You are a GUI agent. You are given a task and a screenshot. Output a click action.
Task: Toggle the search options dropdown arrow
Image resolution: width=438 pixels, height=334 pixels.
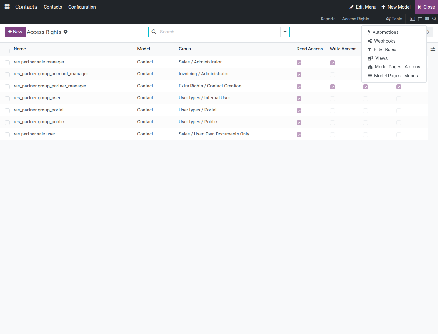(x=285, y=32)
